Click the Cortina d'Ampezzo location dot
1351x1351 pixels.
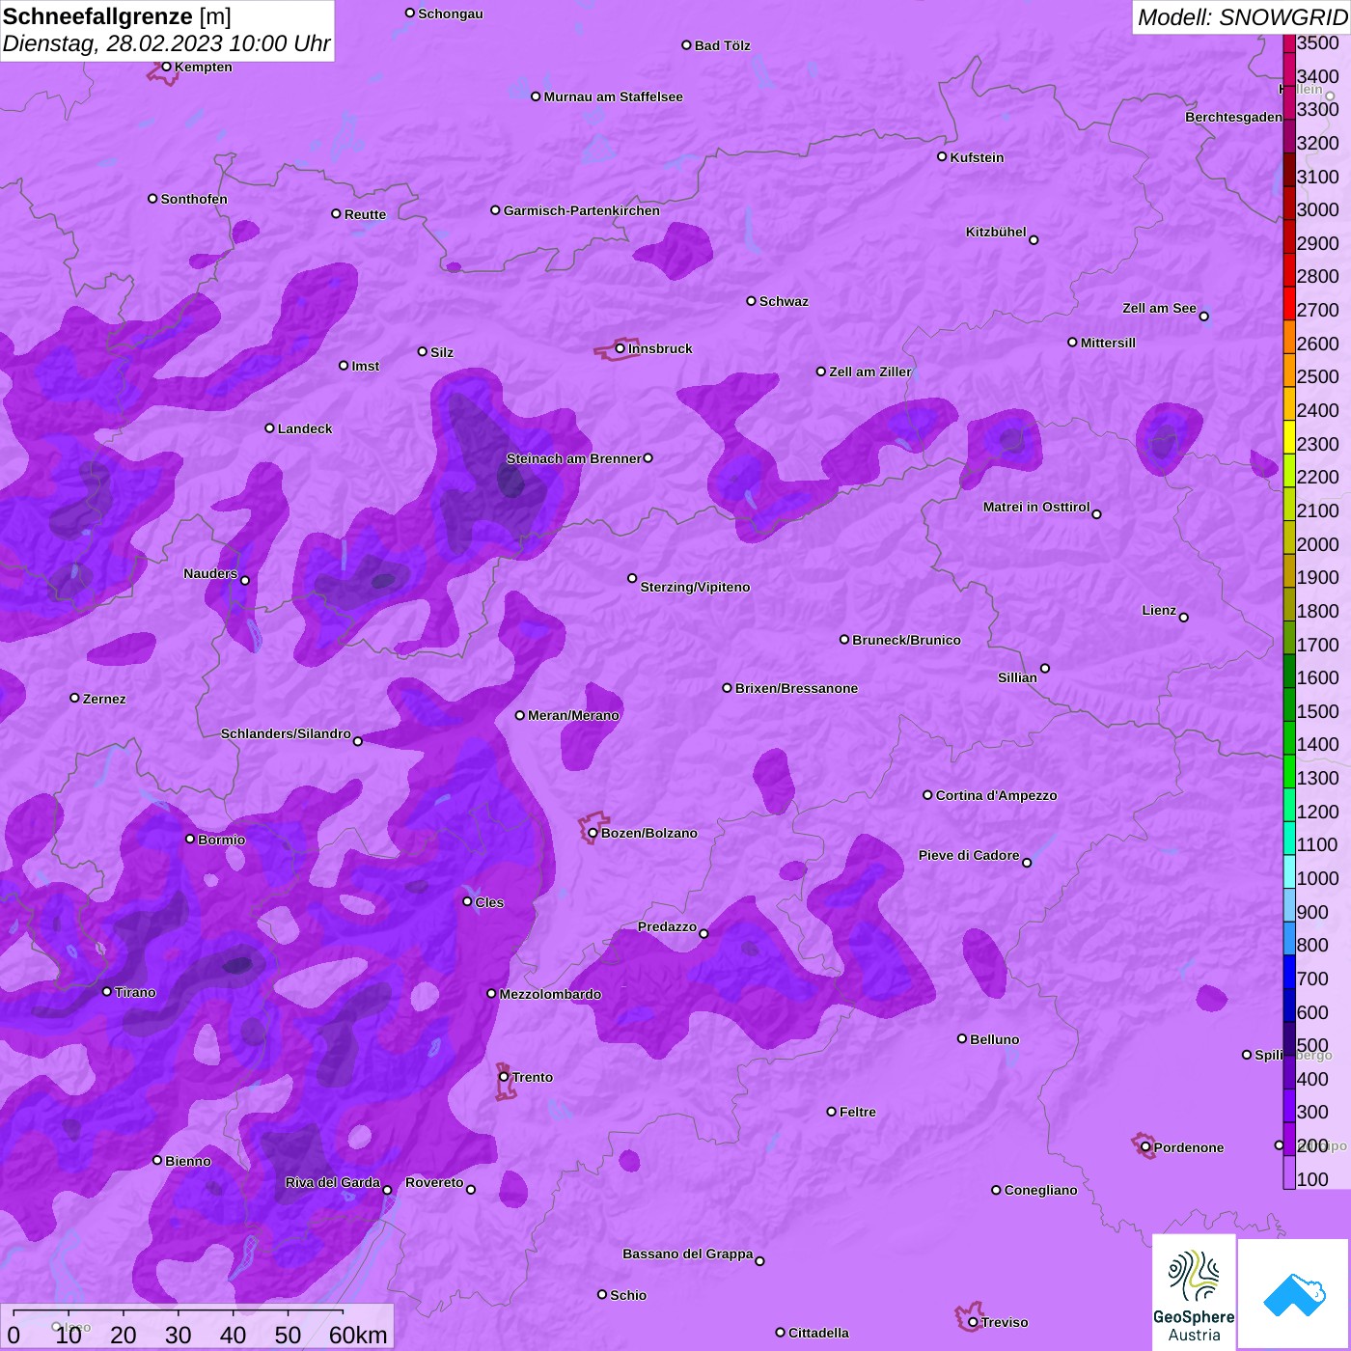pos(927,795)
